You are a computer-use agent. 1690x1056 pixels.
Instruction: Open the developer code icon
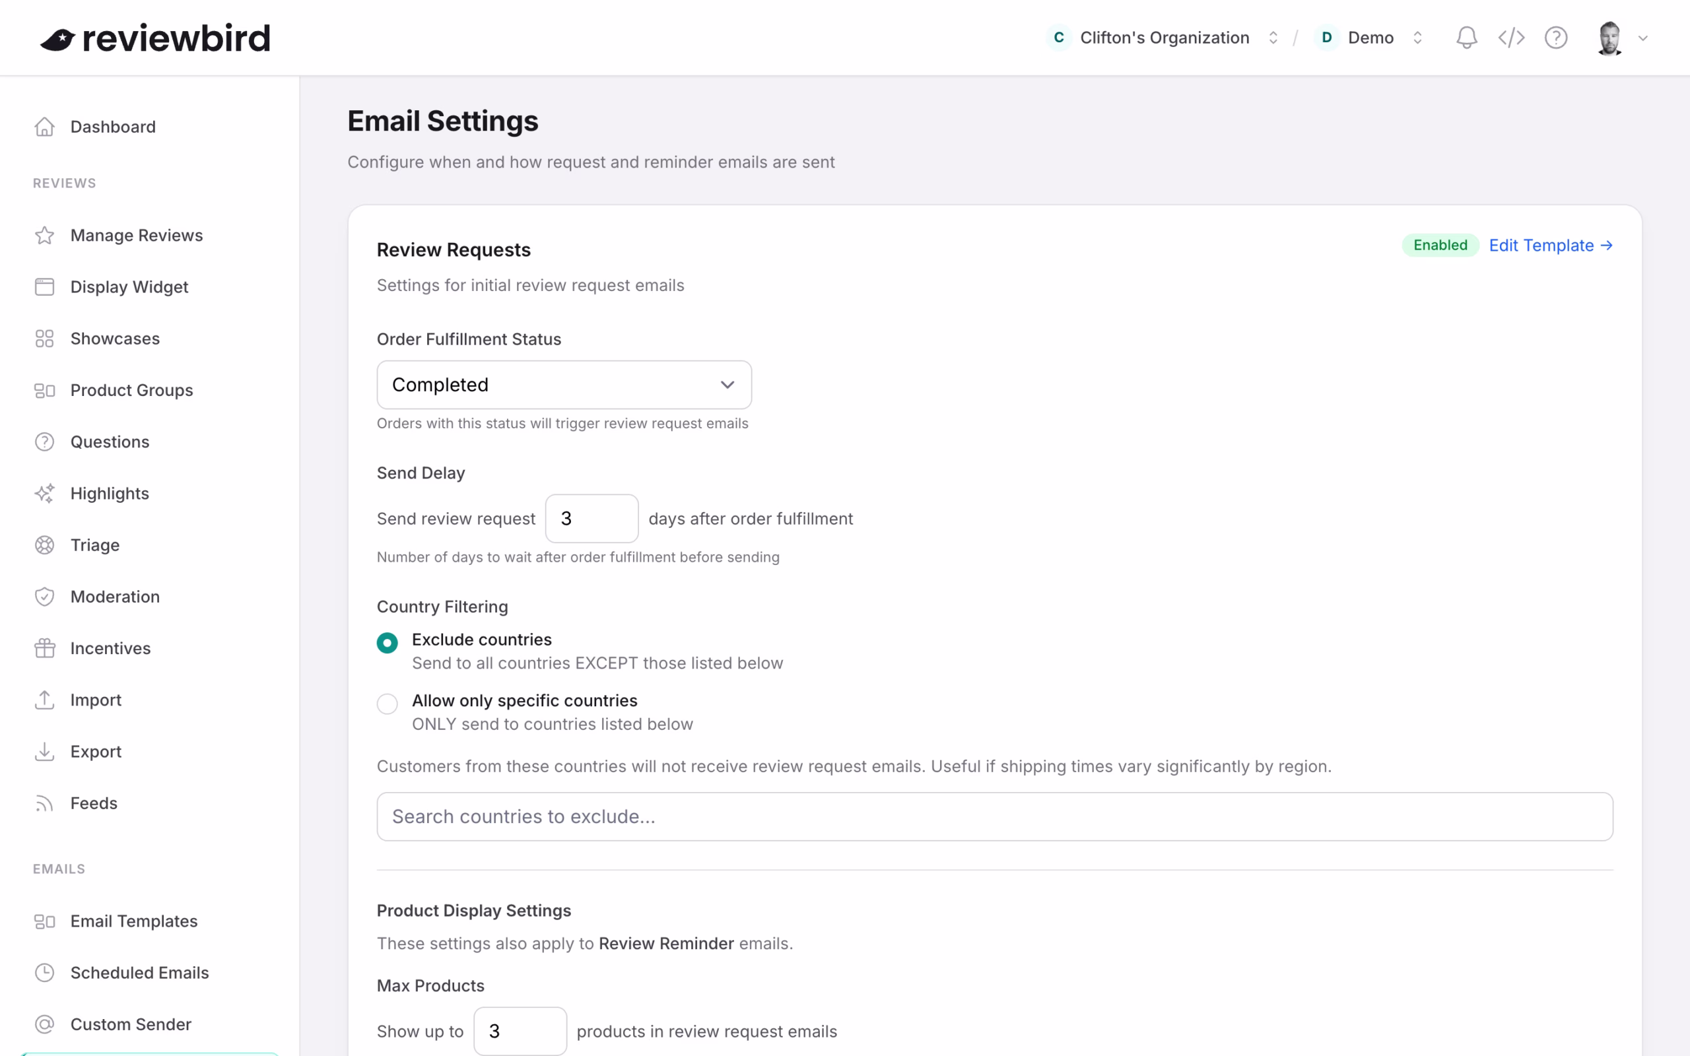[x=1510, y=38]
